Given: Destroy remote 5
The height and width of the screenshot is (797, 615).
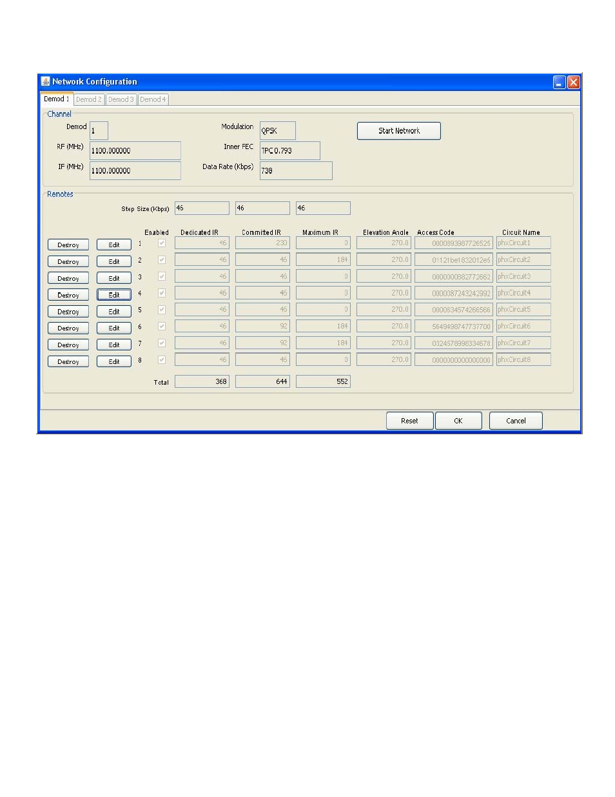Looking at the screenshot, I should (68, 312).
